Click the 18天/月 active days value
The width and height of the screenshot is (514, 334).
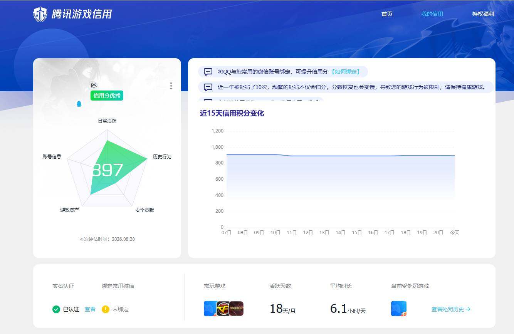pyautogui.click(x=282, y=309)
